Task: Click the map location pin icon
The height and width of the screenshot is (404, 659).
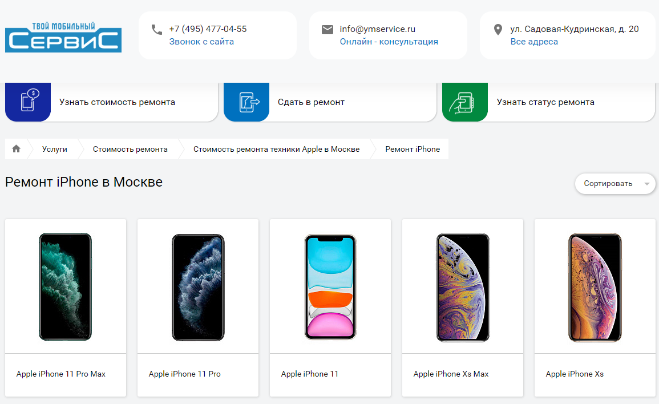Action: pyautogui.click(x=498, y=30)
